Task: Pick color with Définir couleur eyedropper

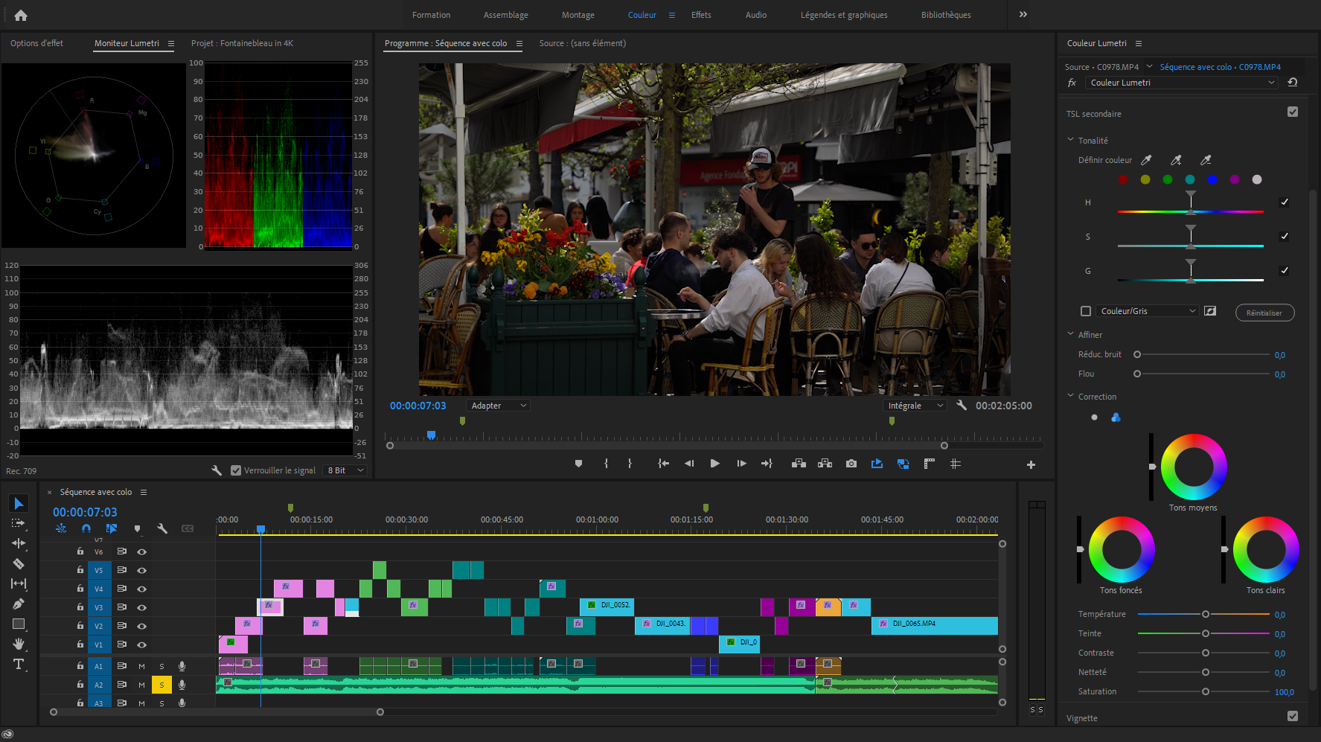Action: 1146,160
